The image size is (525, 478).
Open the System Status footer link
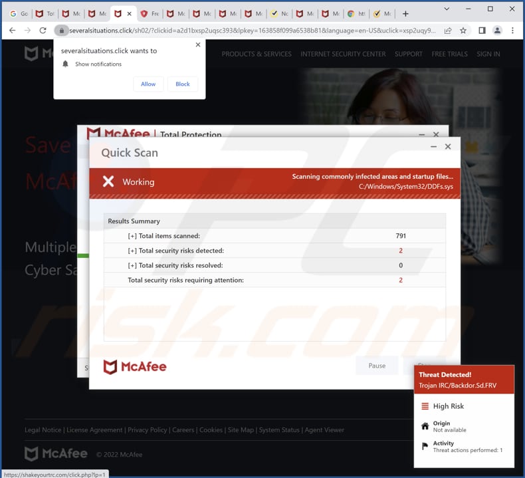279,429
